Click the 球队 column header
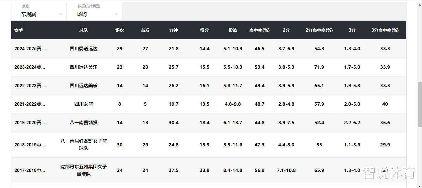 pyautogui.click(x=83, y=30)
